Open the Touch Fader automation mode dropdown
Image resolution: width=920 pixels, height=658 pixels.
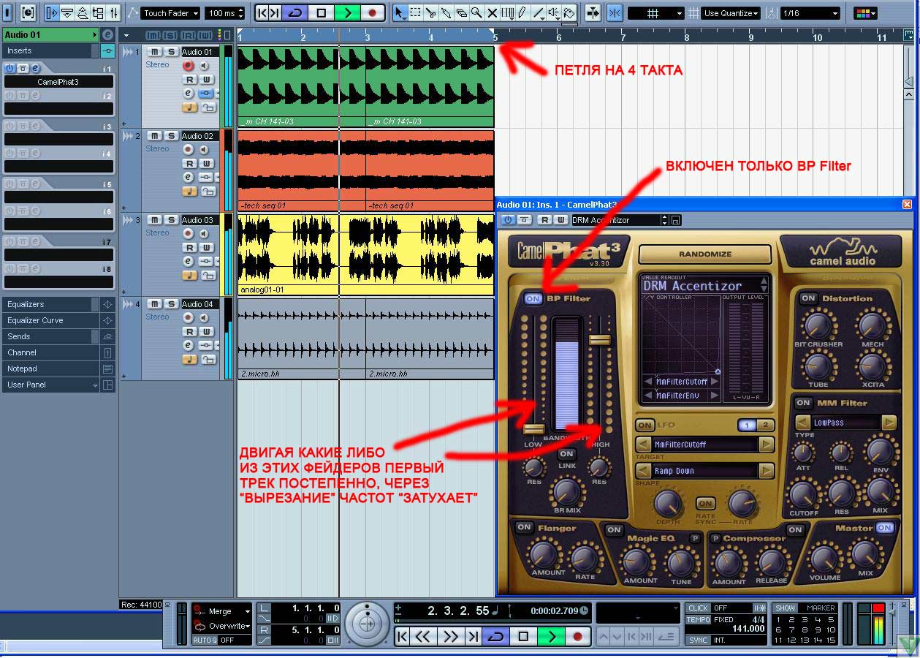pos(170,13)
